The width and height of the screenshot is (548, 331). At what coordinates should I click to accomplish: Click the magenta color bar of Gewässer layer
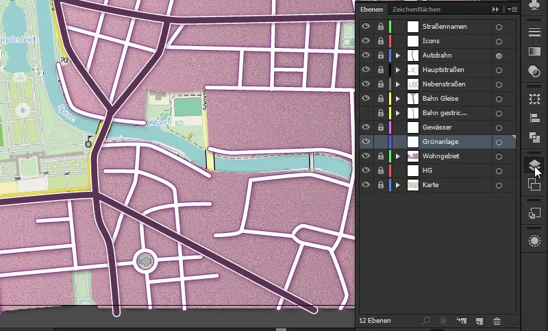tap(390, 127)
